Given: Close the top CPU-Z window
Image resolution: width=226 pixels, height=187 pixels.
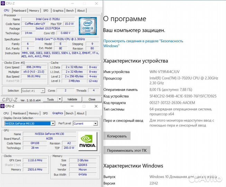Looking at the screenshot, I should (x=97, y=3).
